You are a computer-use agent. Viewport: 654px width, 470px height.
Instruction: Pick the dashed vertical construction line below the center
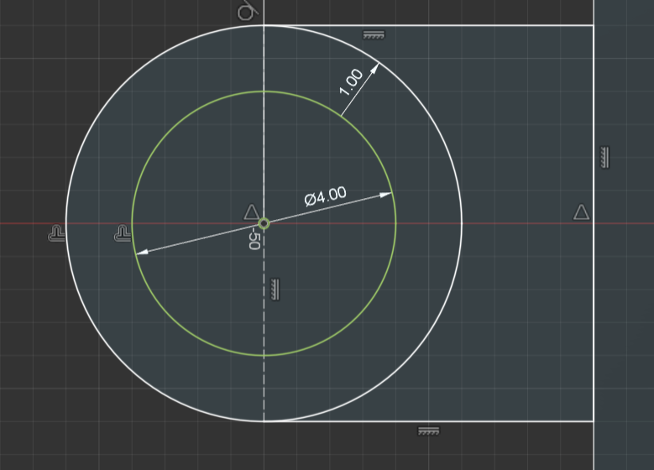[264, 326]
